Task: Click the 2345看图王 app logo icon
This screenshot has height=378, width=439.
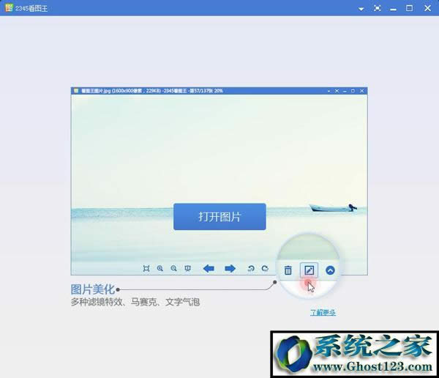Action: pyautogui.click(x=8, y=8)
